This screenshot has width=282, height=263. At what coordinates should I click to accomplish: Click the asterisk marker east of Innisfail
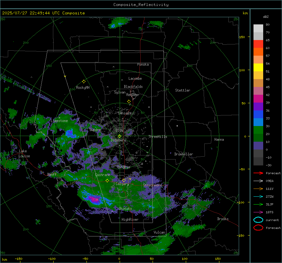tap(149, 107)
